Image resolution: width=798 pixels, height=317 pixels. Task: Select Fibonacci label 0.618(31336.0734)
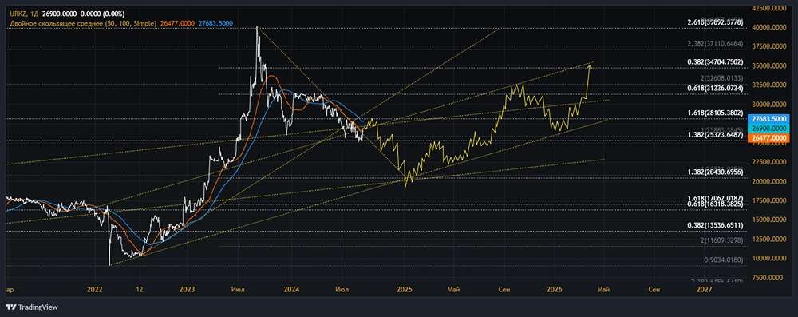[x=715, y=88]
